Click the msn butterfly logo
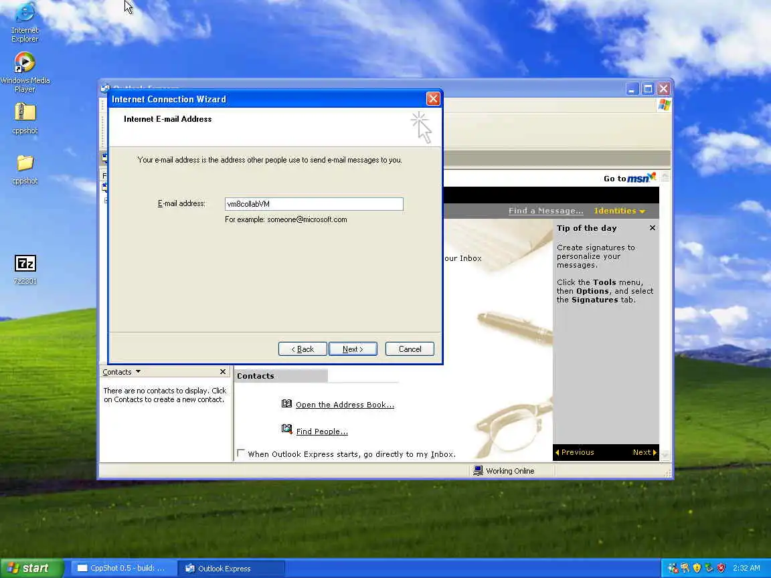The image size is (771, 578). 651,175
